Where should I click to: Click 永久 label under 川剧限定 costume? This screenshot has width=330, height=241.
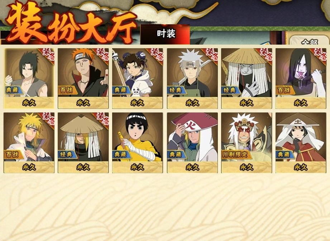coord(247,167)
